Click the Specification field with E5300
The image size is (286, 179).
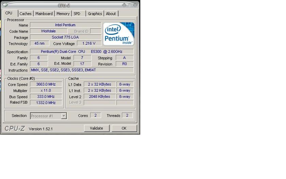click(82, 51)
